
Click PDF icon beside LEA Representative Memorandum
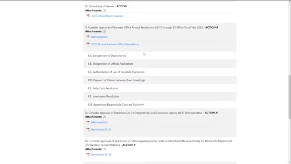tap(88, 122)
